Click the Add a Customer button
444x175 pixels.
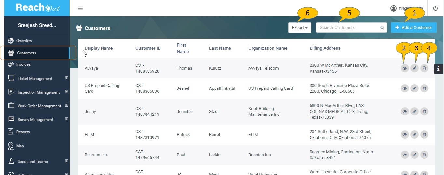point(413,28)
